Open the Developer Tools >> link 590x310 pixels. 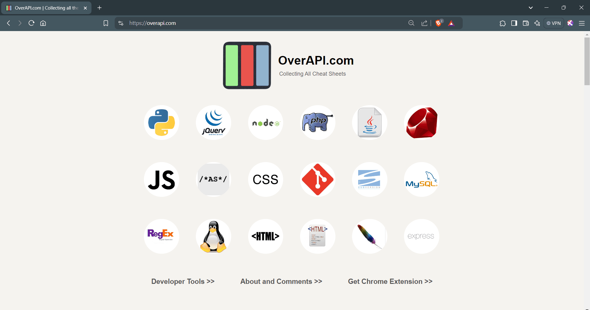183,281
